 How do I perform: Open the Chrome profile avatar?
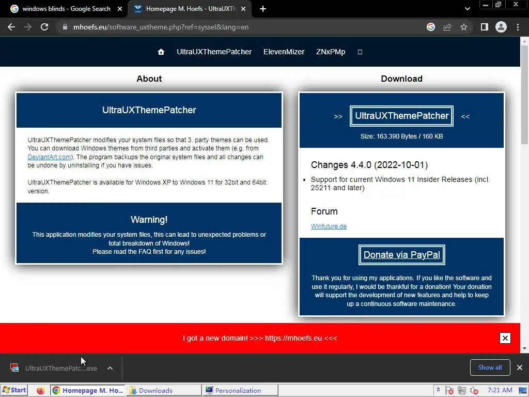[x=501, y=27]
